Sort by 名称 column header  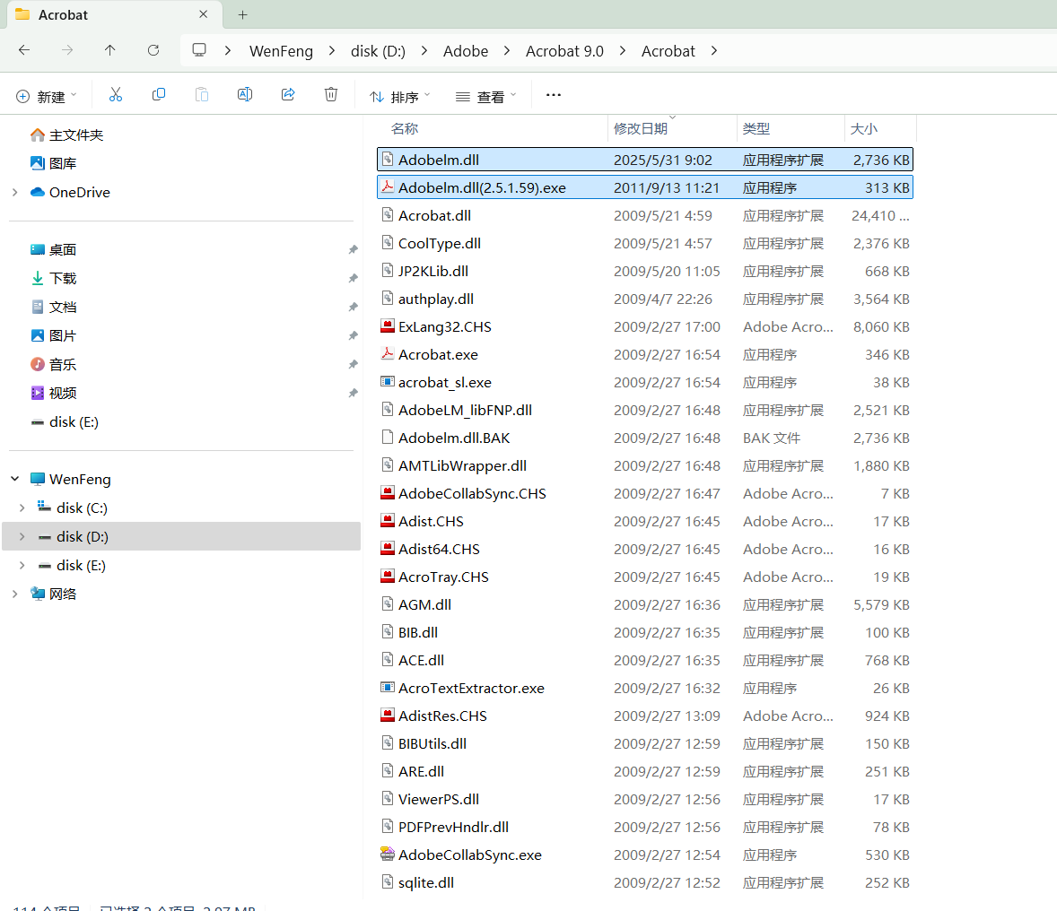[405, 129]
